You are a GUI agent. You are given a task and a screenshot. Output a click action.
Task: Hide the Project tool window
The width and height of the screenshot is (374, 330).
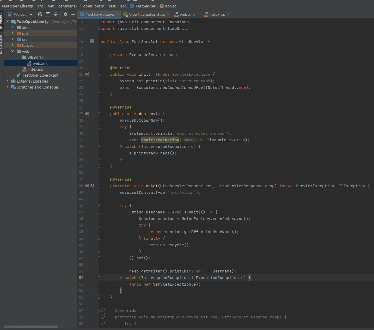(x=73, y=14)
